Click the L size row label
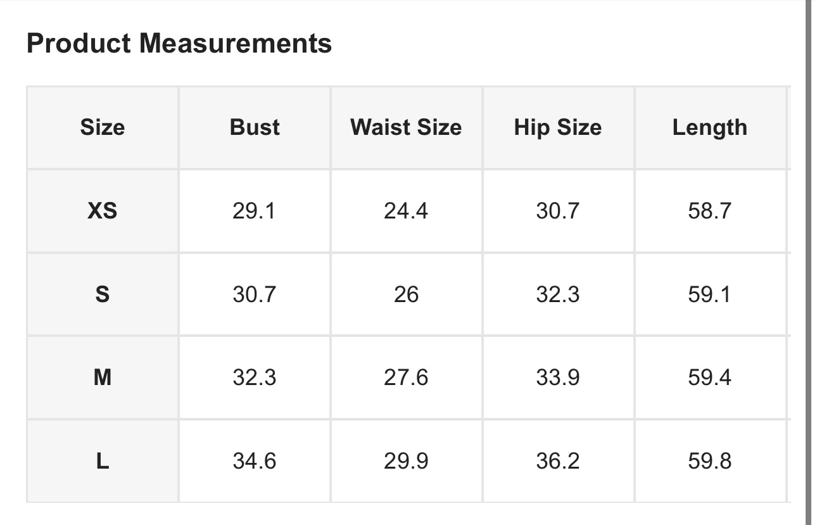Screen dimensions: 817x525 click(x=103, y=461)
